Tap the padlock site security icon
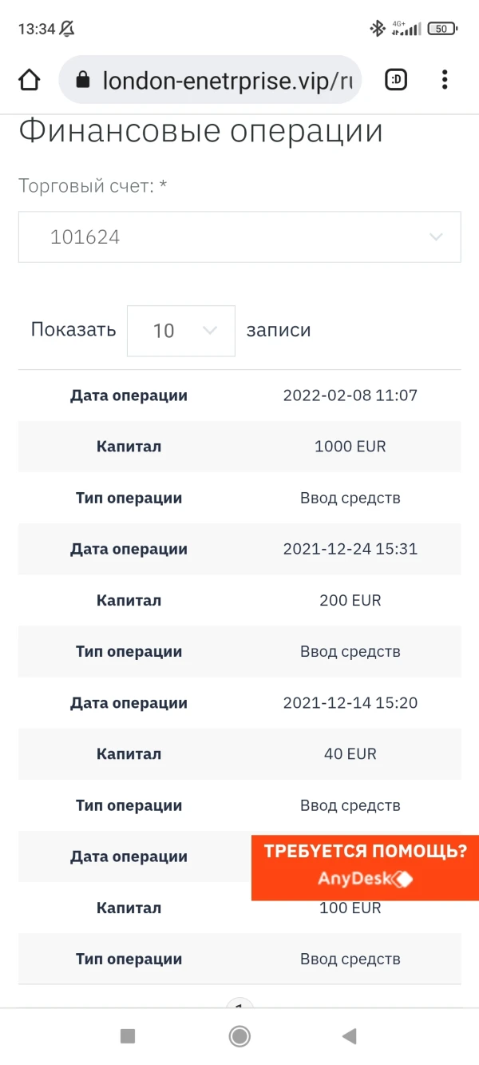Screen dimensions: 479x1065 81,80
